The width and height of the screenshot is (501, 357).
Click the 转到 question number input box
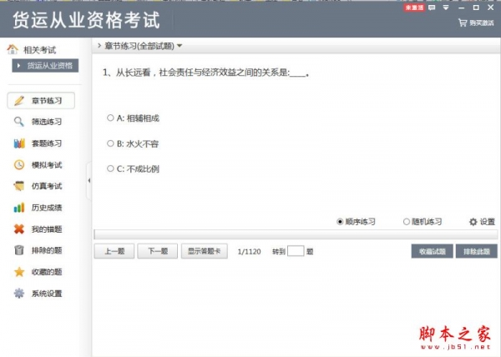coord(296,251)
